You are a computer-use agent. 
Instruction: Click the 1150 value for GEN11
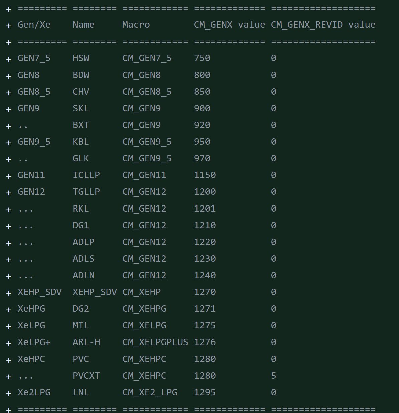point(205,175)
